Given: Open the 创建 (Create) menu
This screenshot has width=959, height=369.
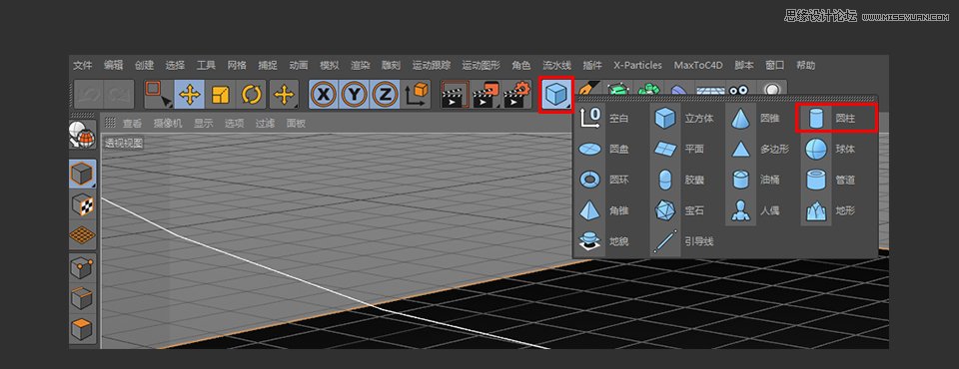Looking at the screenshot, I should [x=144, y=66].
